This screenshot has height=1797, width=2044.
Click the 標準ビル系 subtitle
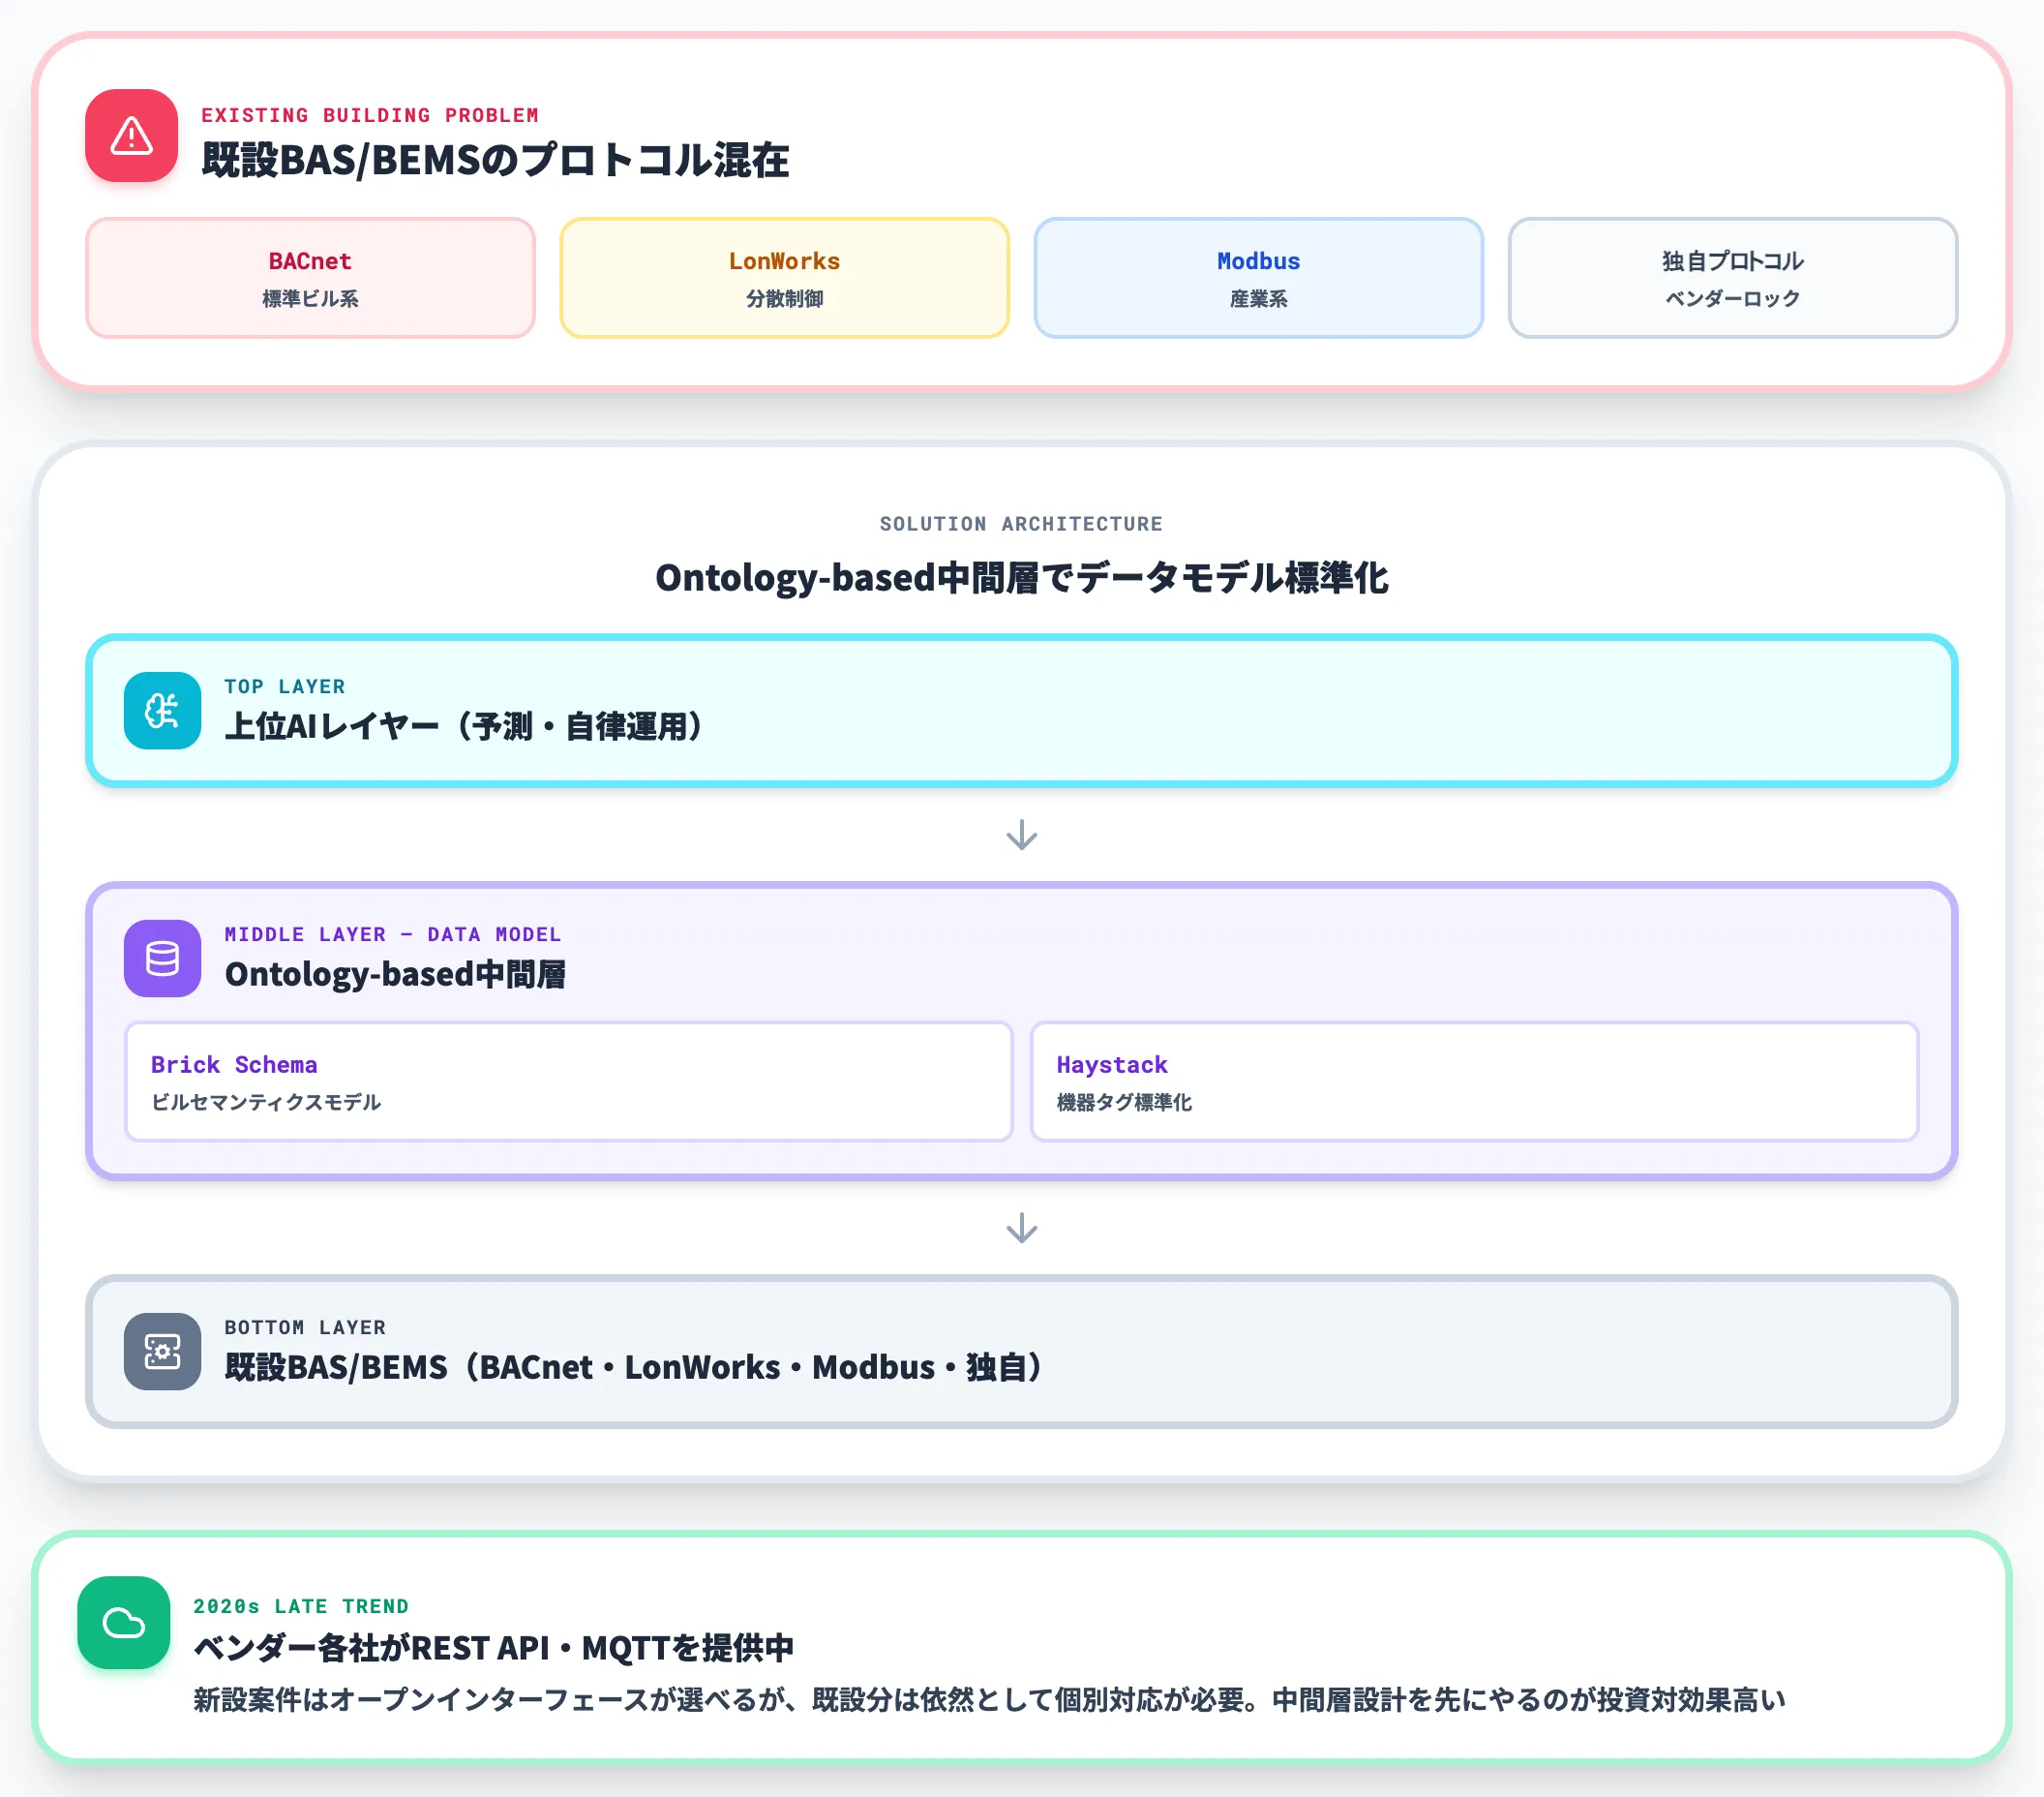click(x=310, y=299)
